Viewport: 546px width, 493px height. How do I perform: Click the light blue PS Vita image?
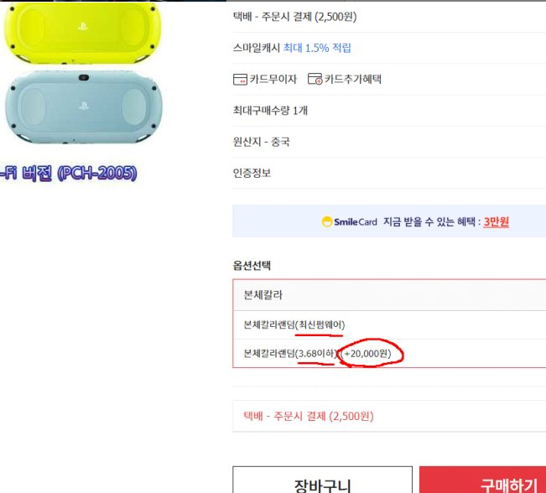tap(84, 107)
